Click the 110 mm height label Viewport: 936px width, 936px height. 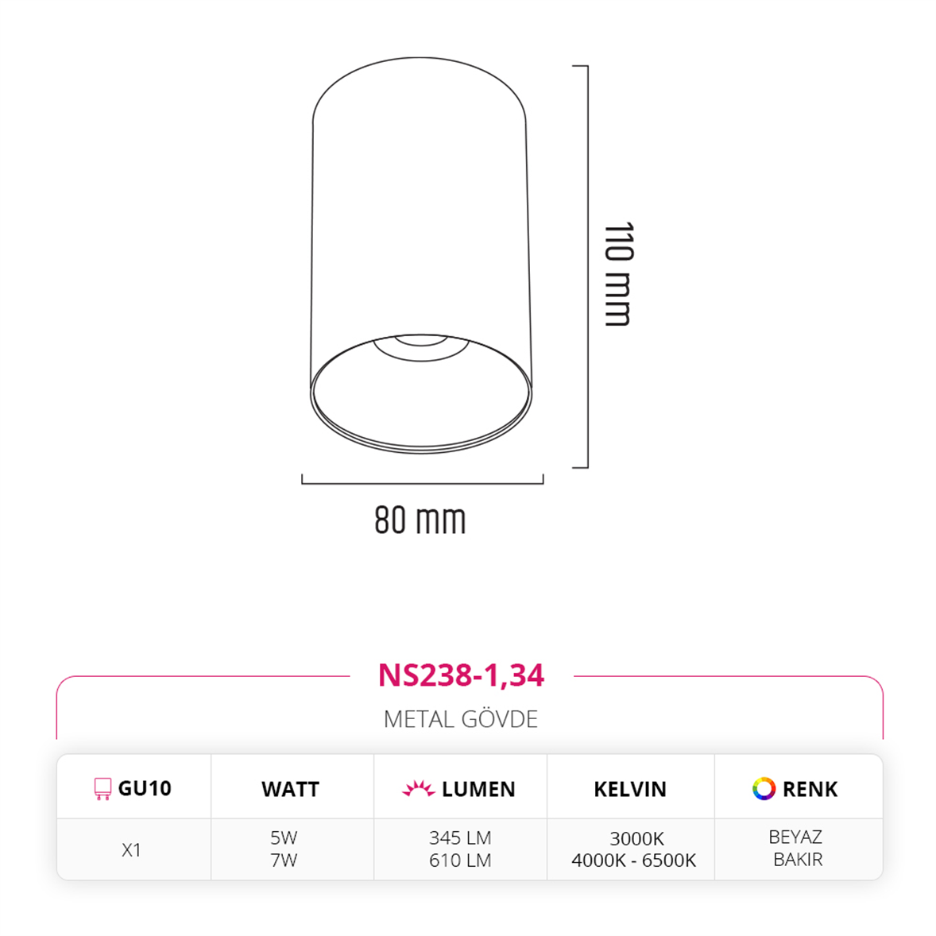[618, 275]
